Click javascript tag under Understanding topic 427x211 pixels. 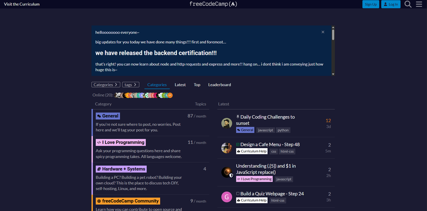click(284, 179)
